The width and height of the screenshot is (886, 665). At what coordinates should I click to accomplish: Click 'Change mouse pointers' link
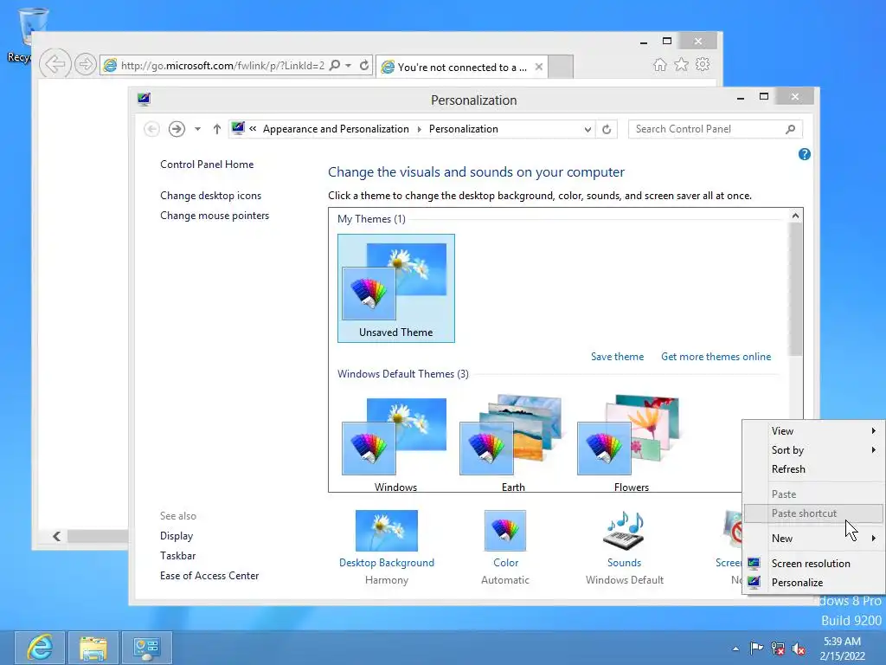pos(215,216)
